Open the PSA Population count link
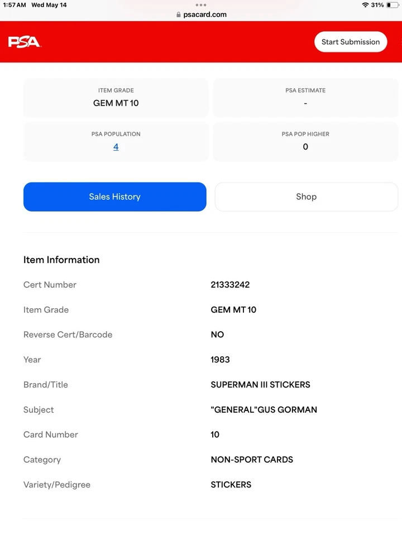Viewport: 402px width, 536px height. click(116, 147)
